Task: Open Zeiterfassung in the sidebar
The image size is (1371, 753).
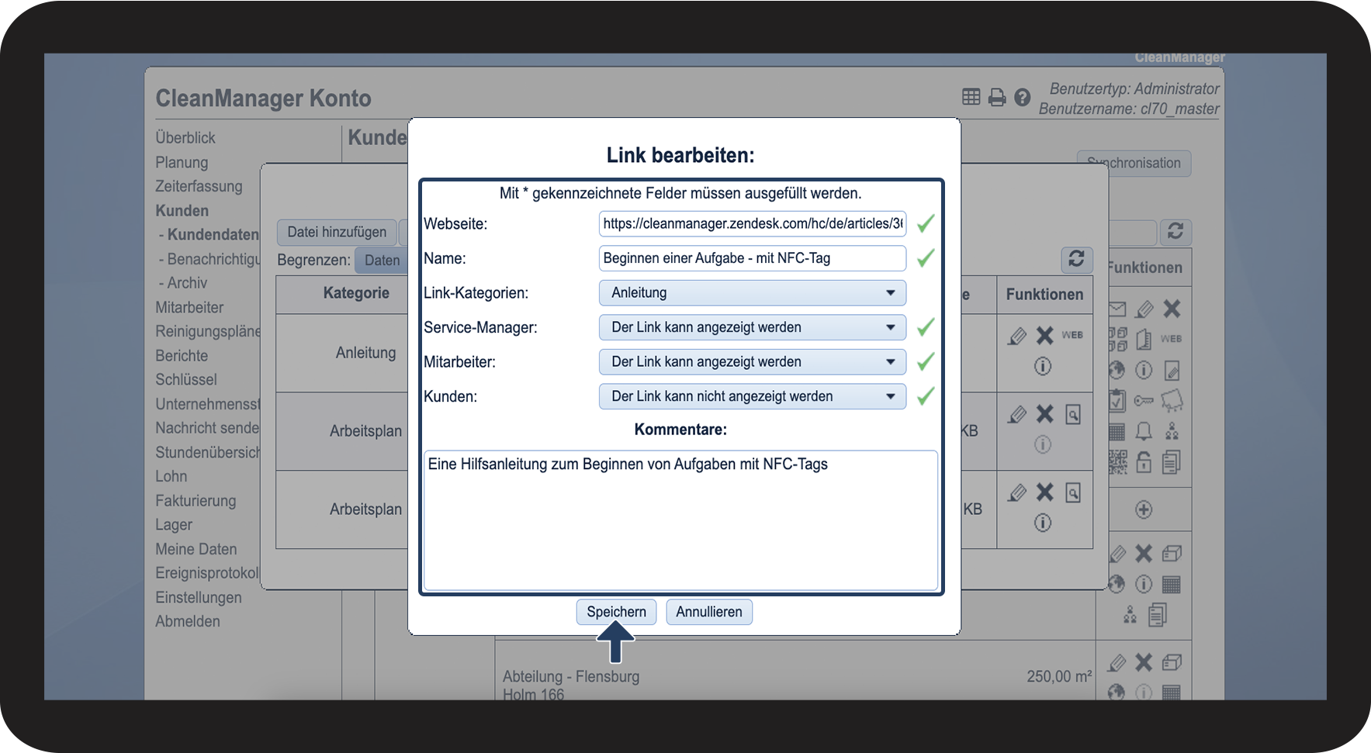Action: [199, 186]
